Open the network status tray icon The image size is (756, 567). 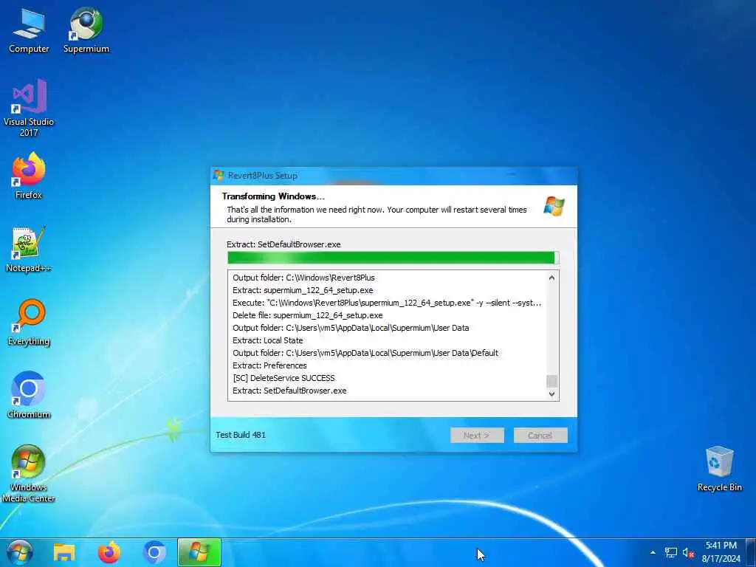click(670, 552)
